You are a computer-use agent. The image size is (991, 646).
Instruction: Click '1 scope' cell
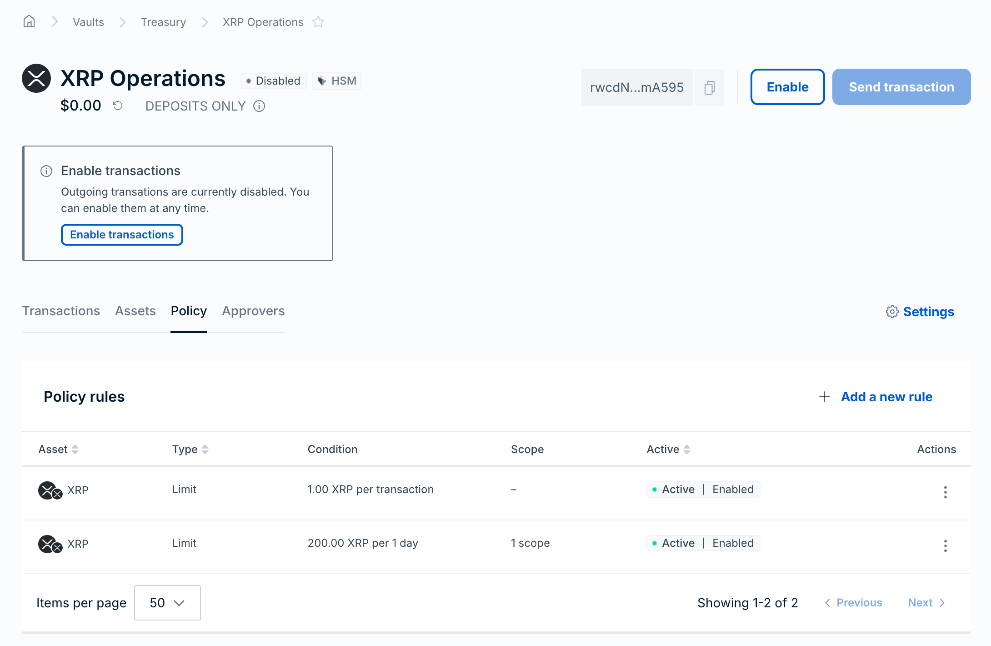pos(530,543)
